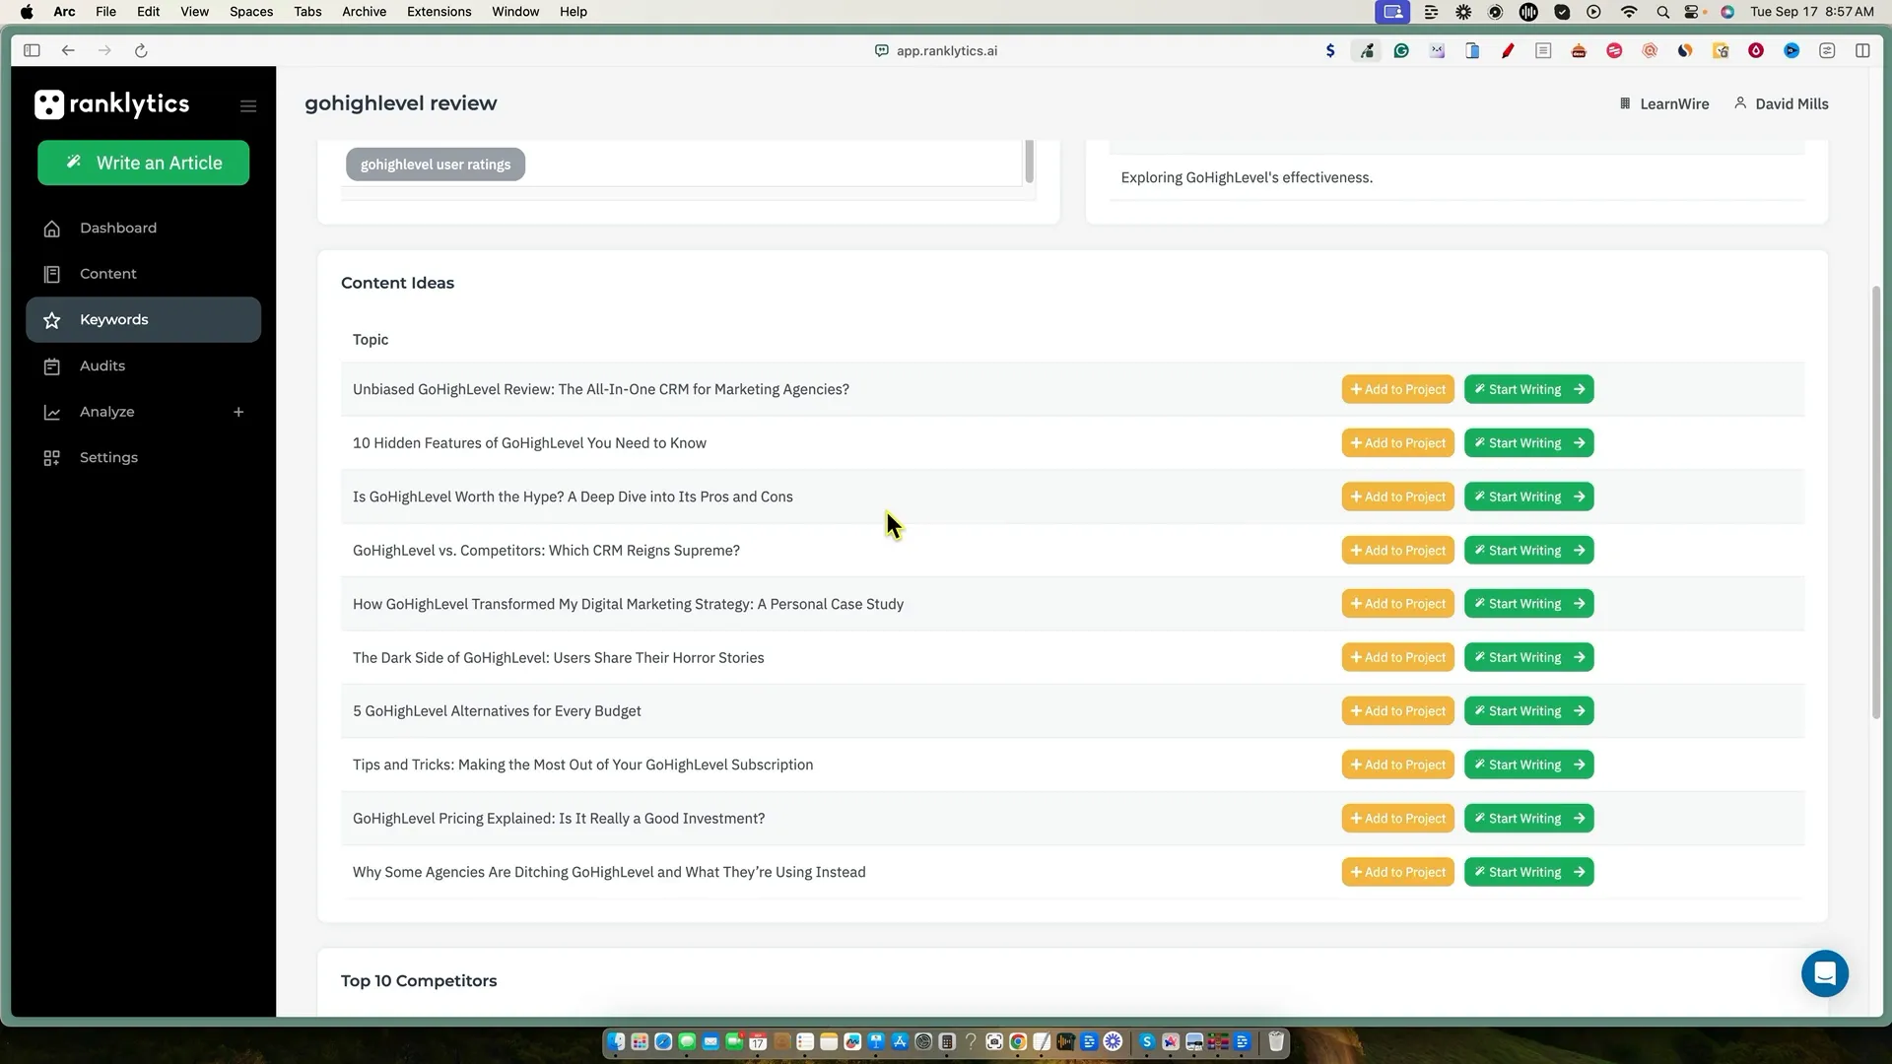Expand Analyze with the plus icon
This screenshot has width=1892, height=1064.
click(238, 412)
